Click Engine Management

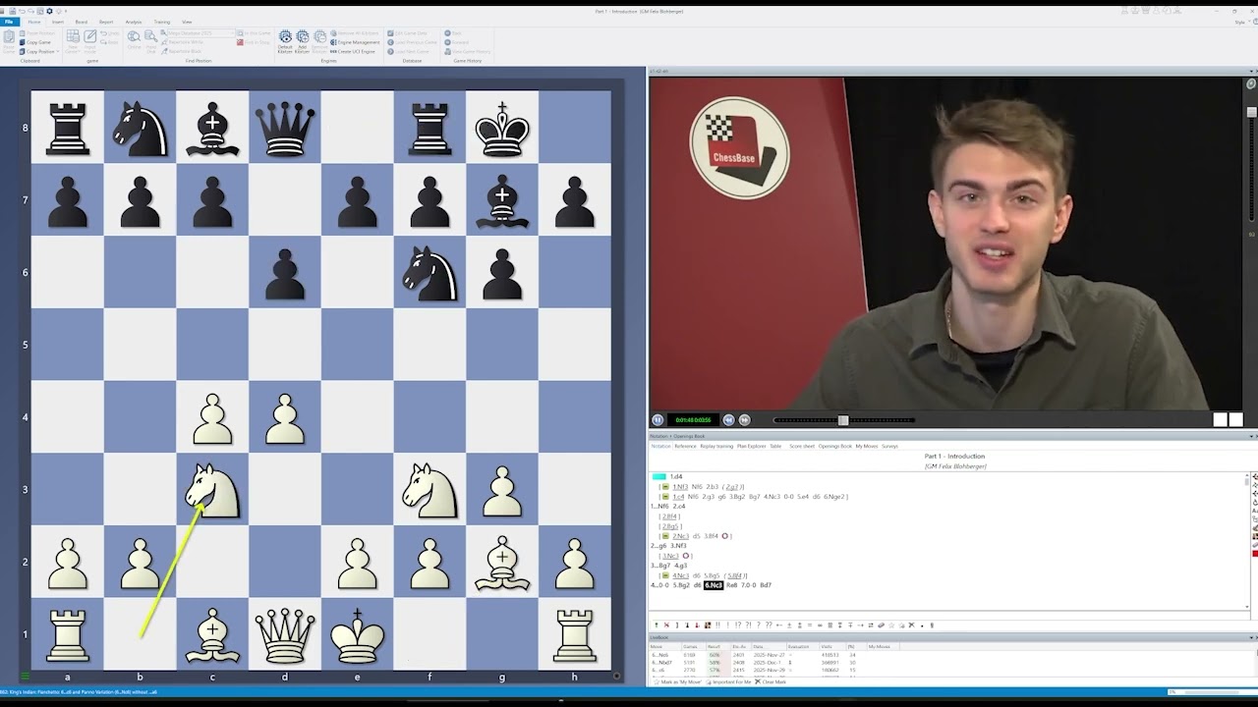pyautogui.click(x=355, y=42)
